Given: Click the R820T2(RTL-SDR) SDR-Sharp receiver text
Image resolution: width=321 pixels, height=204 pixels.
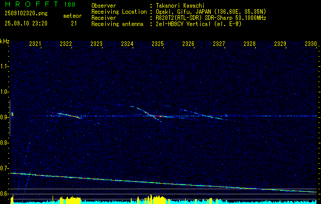Looking at the screenshot, I should click(x=211, y=18).
